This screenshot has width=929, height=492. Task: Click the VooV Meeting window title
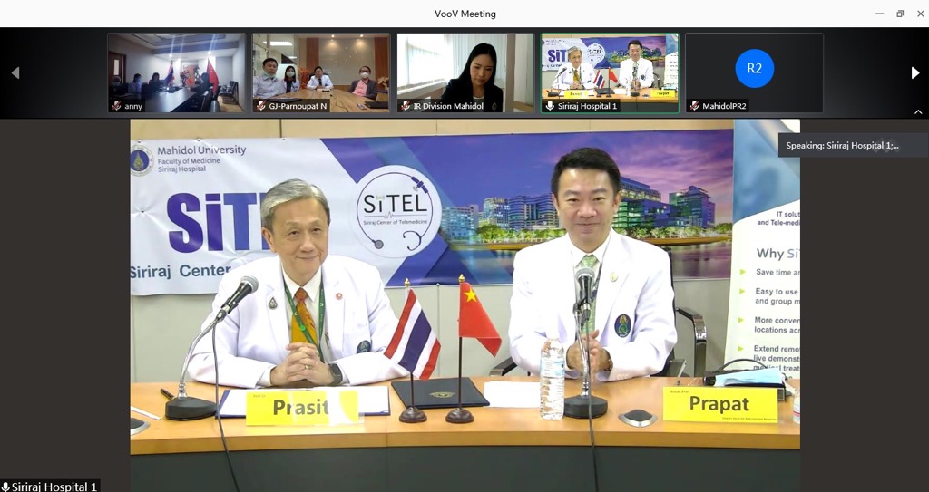[465, 14]
